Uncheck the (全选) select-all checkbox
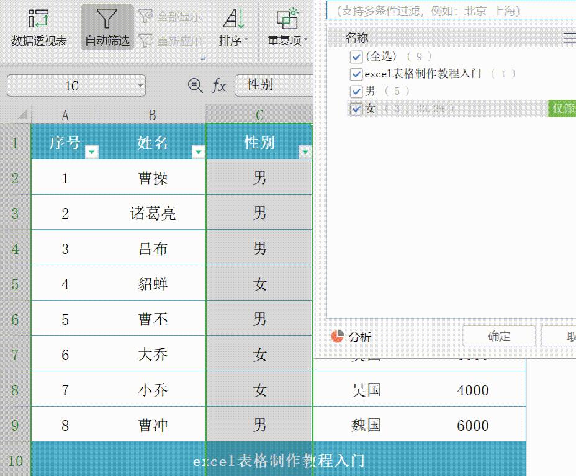This screenshot has height=476, width=576. point(356,56)
